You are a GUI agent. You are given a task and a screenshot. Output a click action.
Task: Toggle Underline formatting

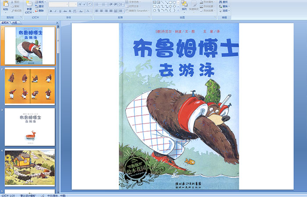coord(60,11)
